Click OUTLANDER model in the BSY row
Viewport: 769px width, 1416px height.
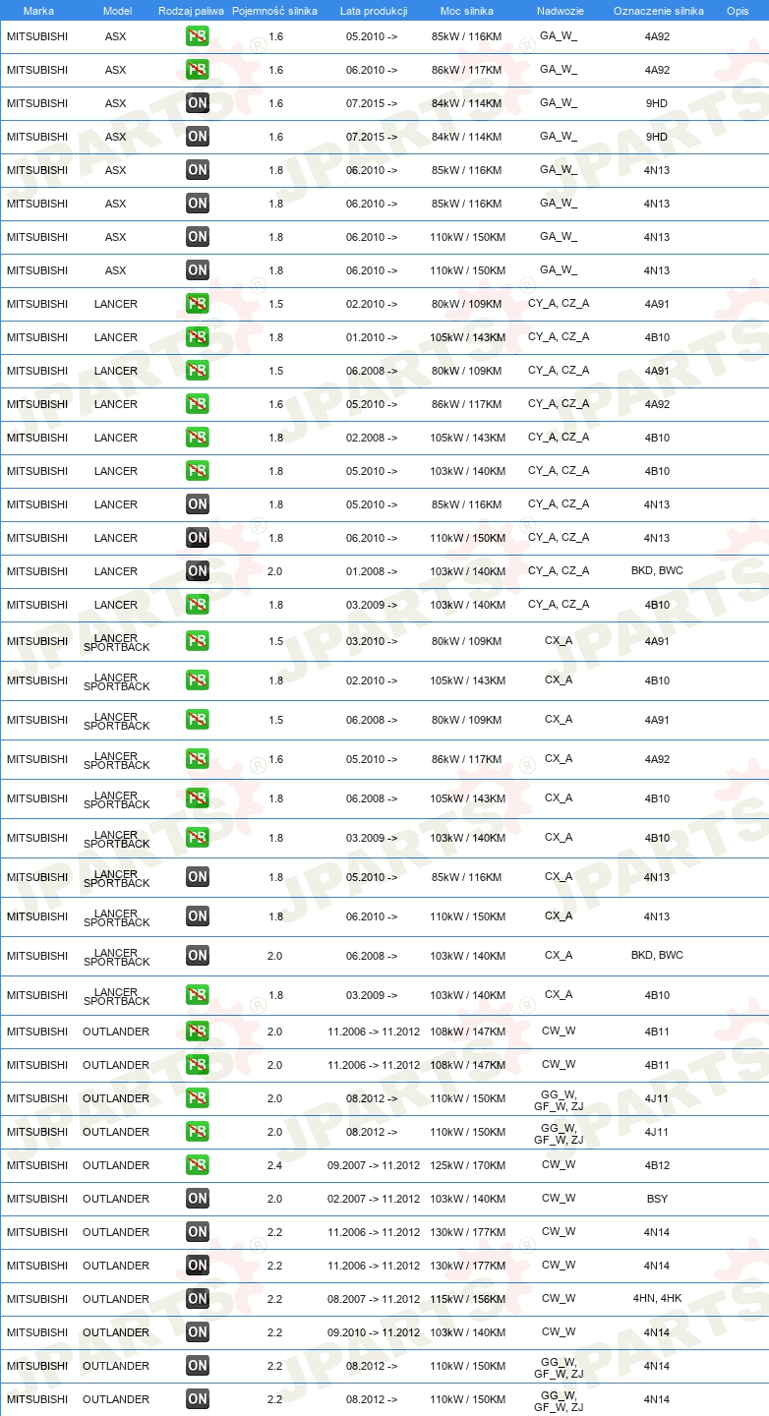point(116,1199)
